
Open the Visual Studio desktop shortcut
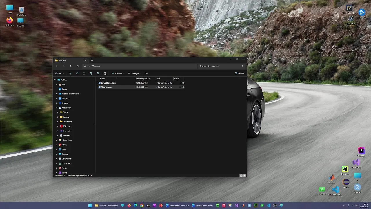356,163
